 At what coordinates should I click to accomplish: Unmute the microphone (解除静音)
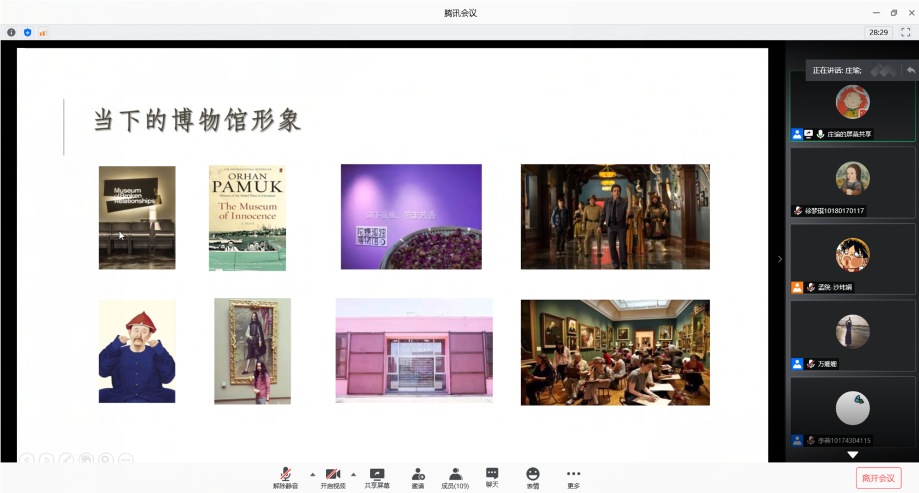[285, 478]
